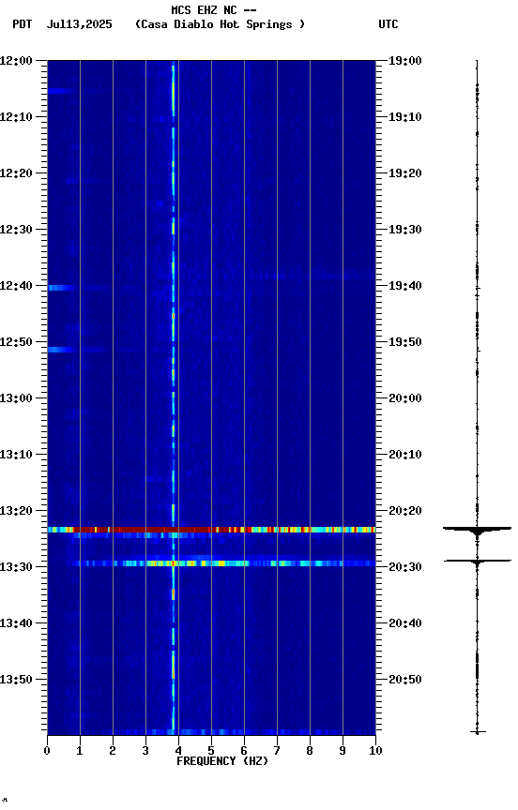Click the 'PDT' timezone label
The height and width of the screenshot is (810, 518).
click(23, 24)
